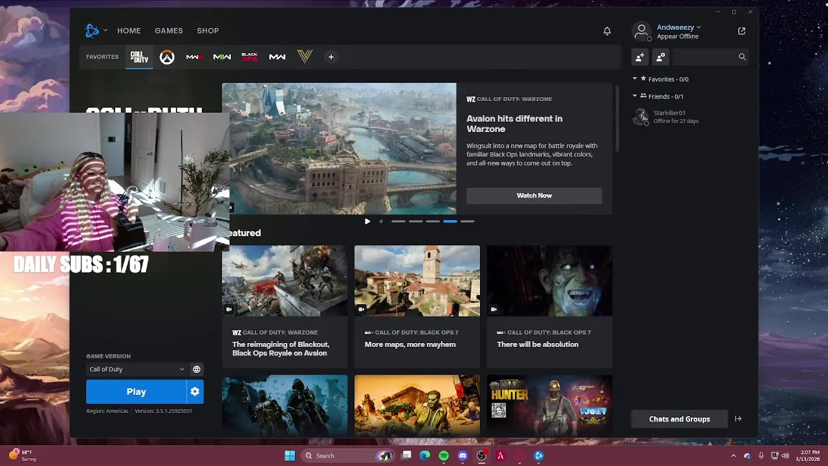Click friends search input field
The image size is (828, 466).
coord(704,57)
